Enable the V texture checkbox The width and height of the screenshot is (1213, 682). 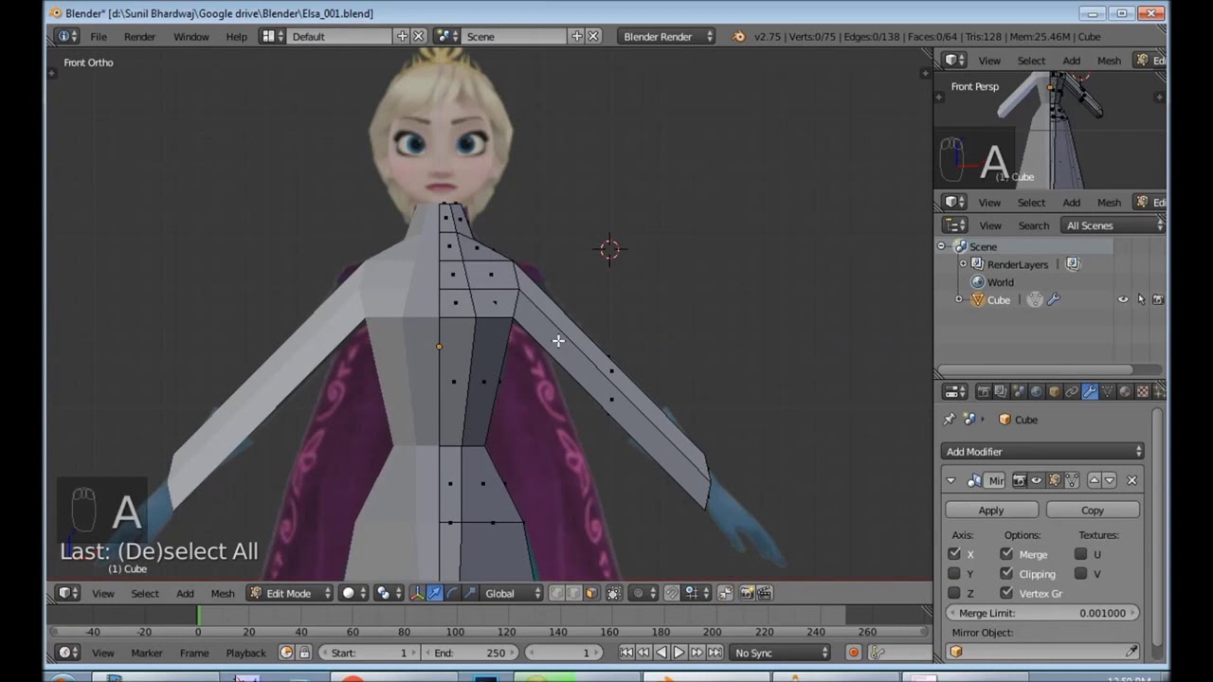coord(1080,574)
